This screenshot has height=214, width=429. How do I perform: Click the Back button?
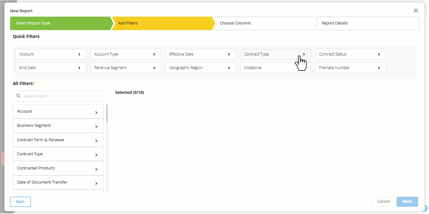pyautogui.click(x=20, y=202)
